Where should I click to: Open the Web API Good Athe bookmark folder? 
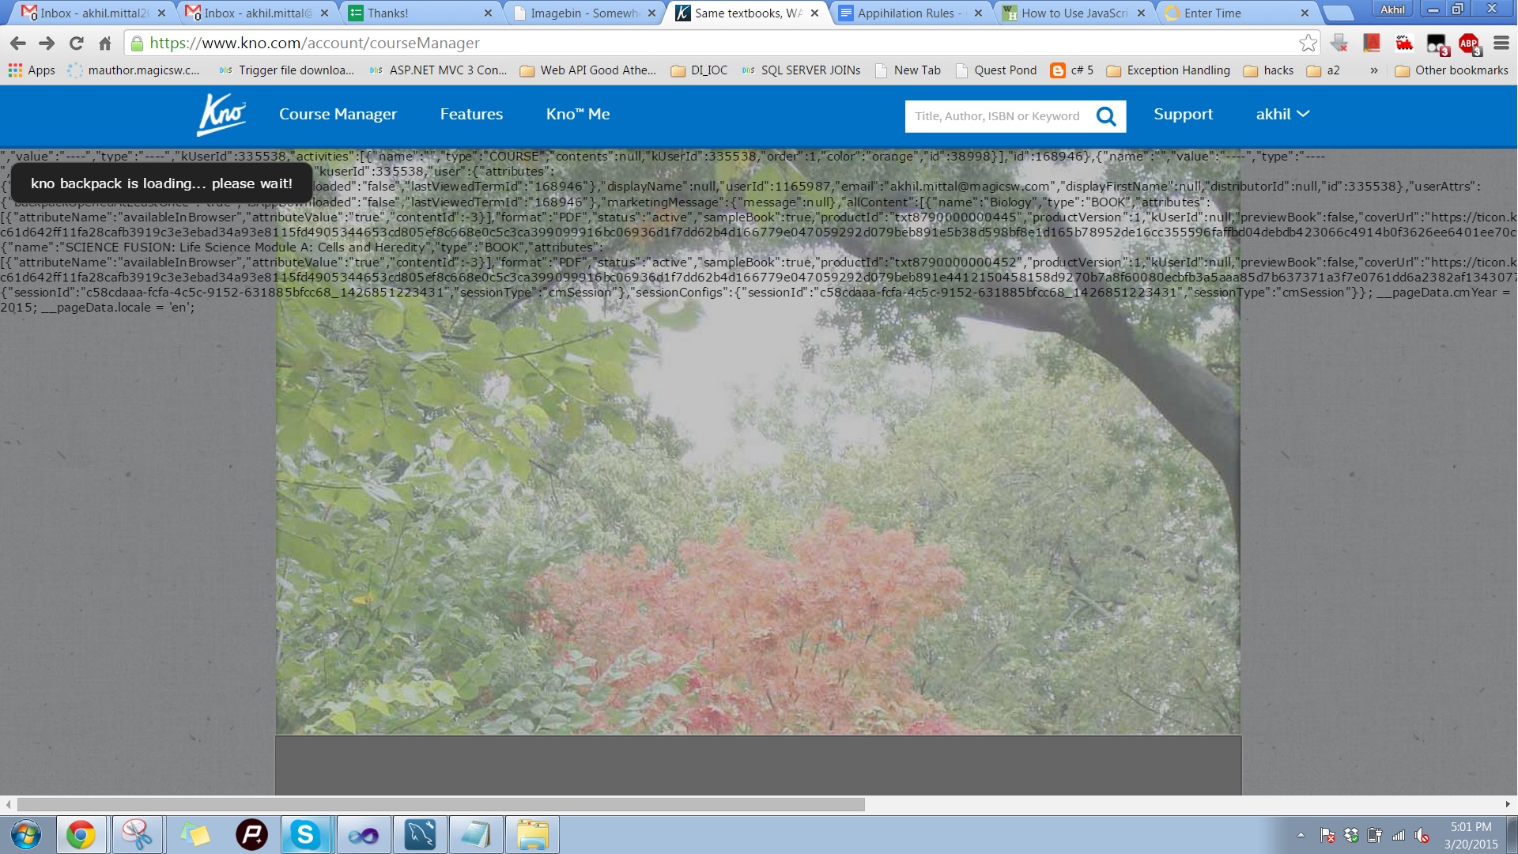[588, 70]
